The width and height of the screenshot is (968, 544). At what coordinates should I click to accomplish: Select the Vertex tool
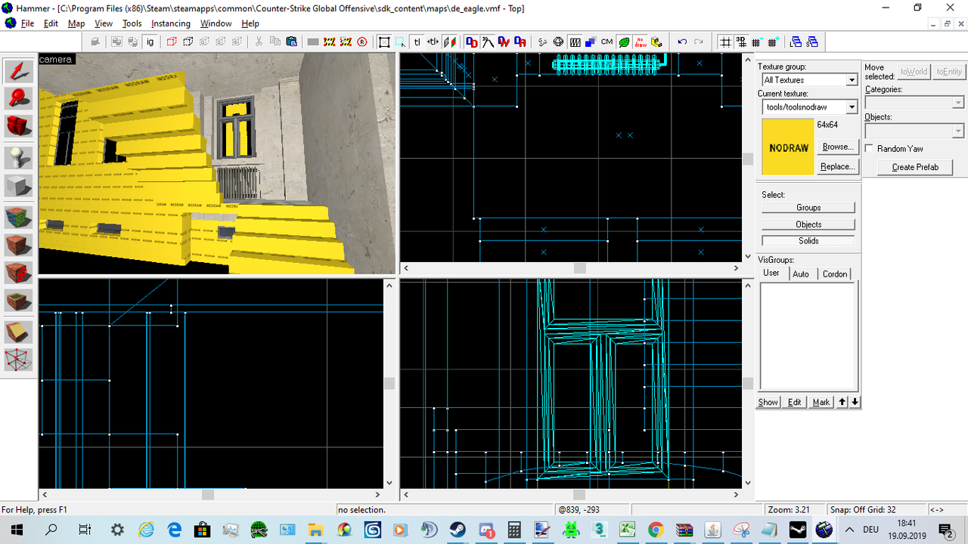[x=19, y=359]
